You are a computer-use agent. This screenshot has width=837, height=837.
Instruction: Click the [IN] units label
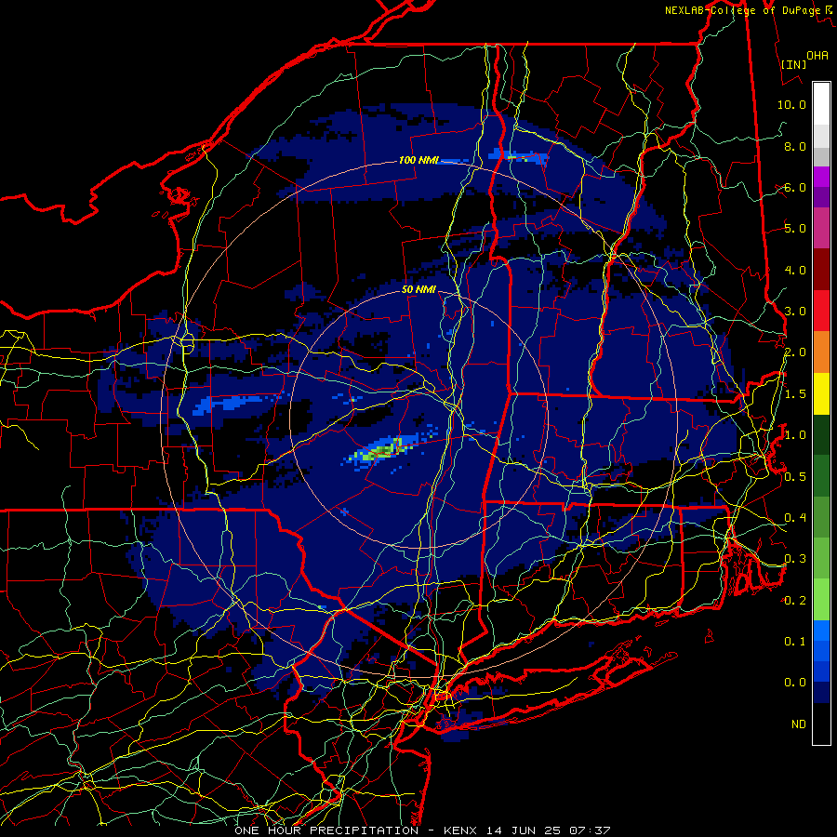[x=794, y=64]
